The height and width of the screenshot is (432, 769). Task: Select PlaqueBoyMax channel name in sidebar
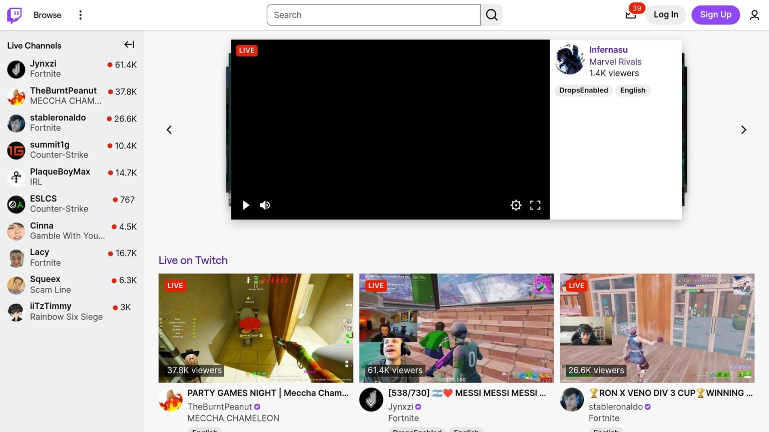pyautogui.click(x=60, y=171)
